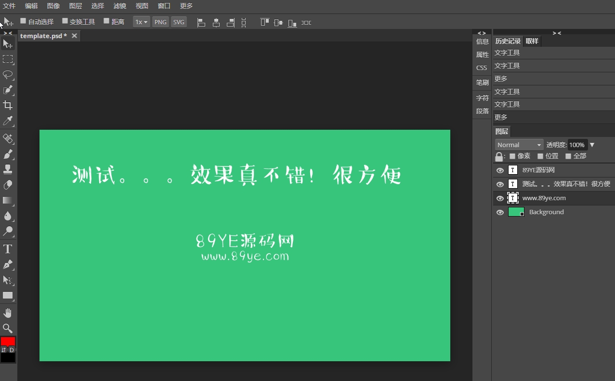
Task: Click the layer lock padlock icon
Action: point(499,157)
